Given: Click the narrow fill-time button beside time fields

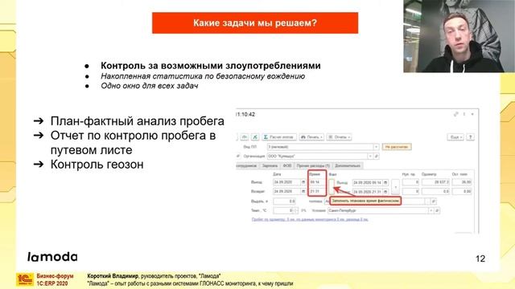Looking at the screenshot, I should (x=332, y=186).
